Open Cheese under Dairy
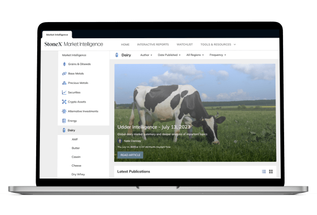 pos(77,166)
